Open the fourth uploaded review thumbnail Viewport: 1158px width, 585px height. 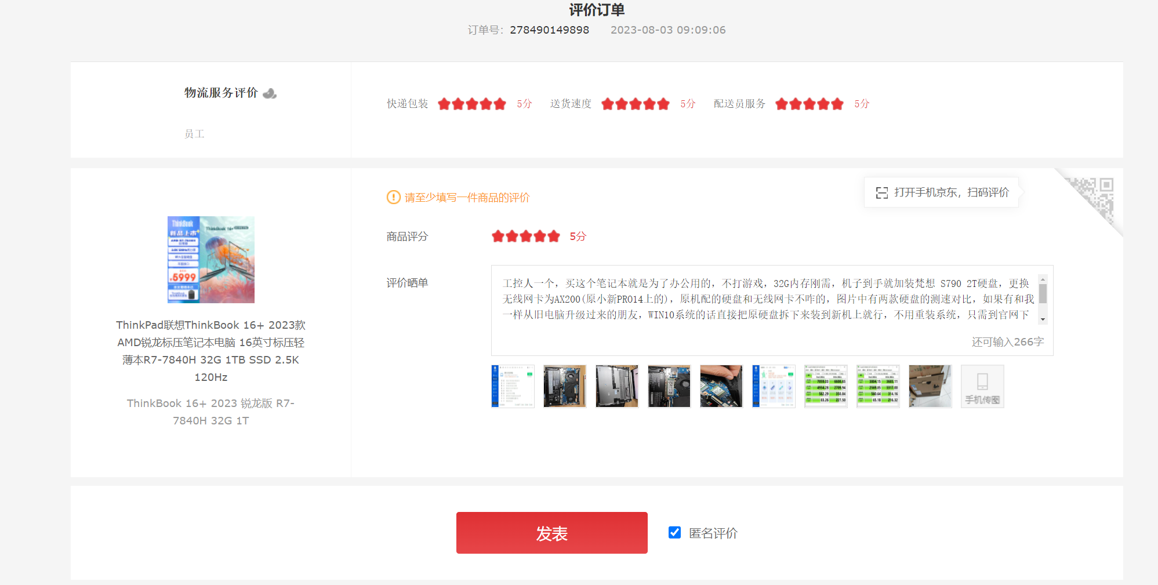point(669,387)
